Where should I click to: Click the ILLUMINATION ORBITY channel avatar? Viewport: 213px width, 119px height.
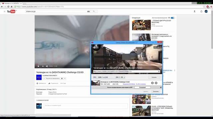click(39, 77)
